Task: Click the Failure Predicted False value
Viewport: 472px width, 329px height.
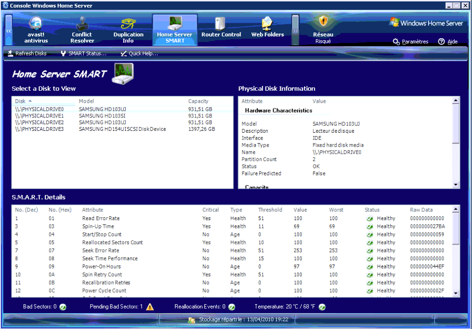Action: 319,173
